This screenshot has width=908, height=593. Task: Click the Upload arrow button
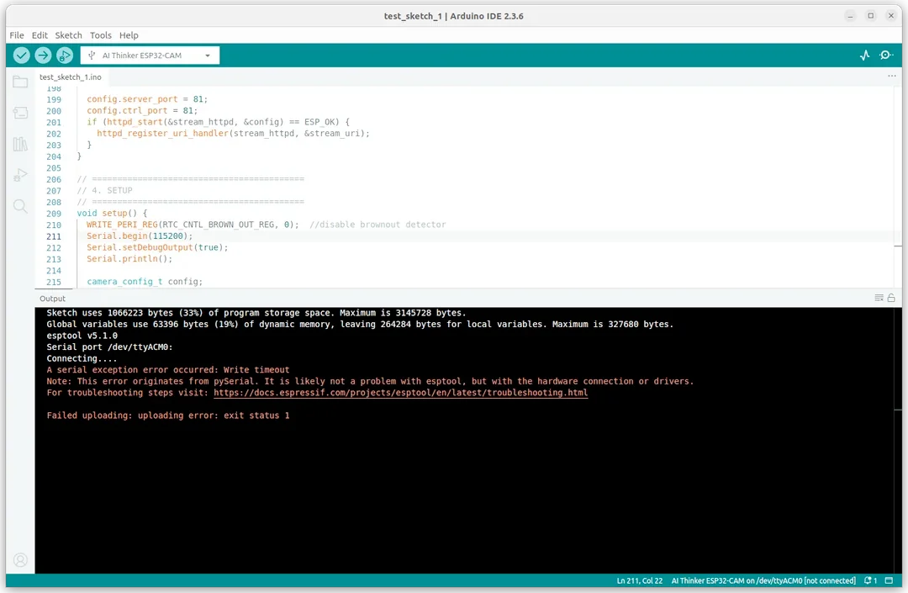43,55
